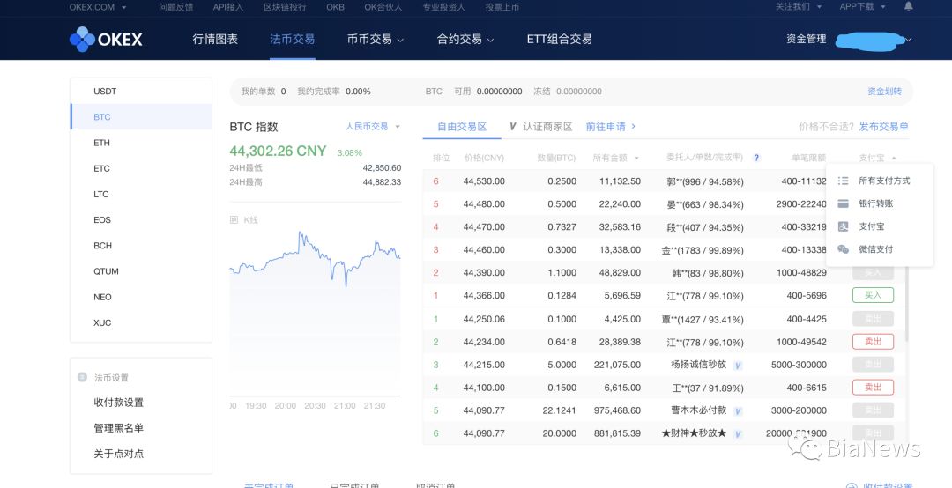Image resolution: width=952 pixels, height=488 pixels.
Task: Click the 资金划转 transfer link
Action: click(884, 92)
